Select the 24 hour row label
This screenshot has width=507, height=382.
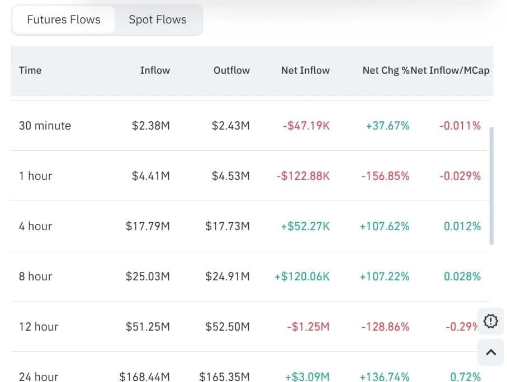(39, 376)
